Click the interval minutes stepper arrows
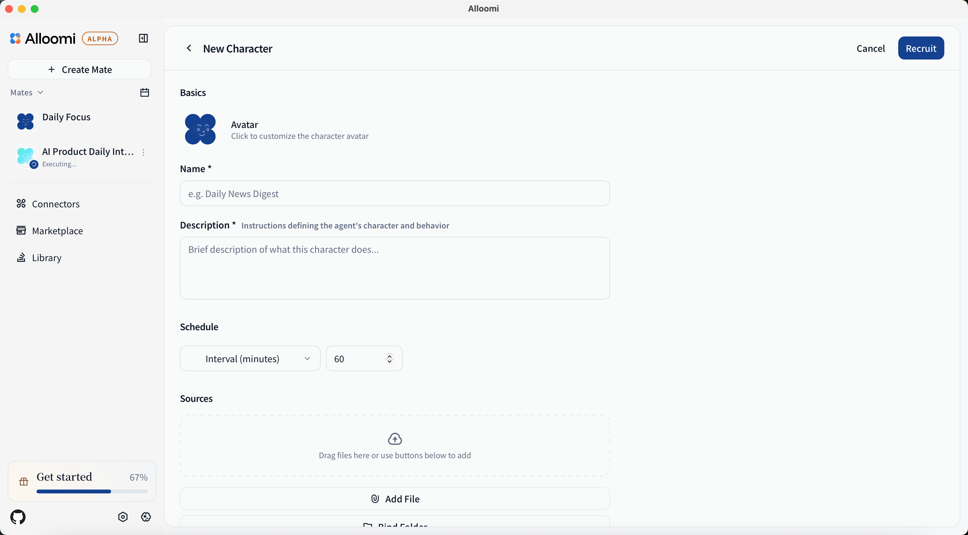 (x=389, y=359)
